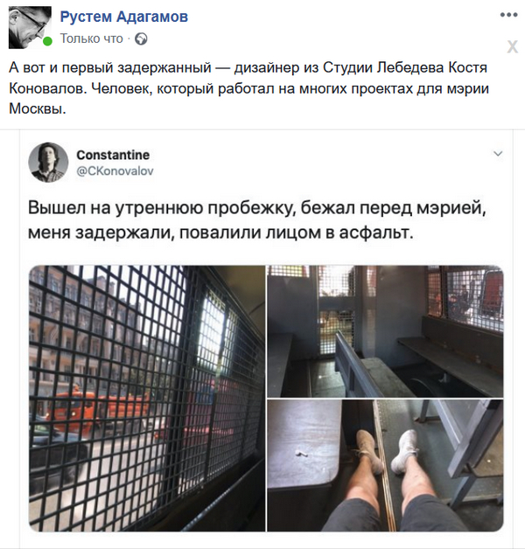This screenshot has width=525, height=549.
Task: Click the tweet text about утреннюю пробежку
Action: tap(257, 220)
